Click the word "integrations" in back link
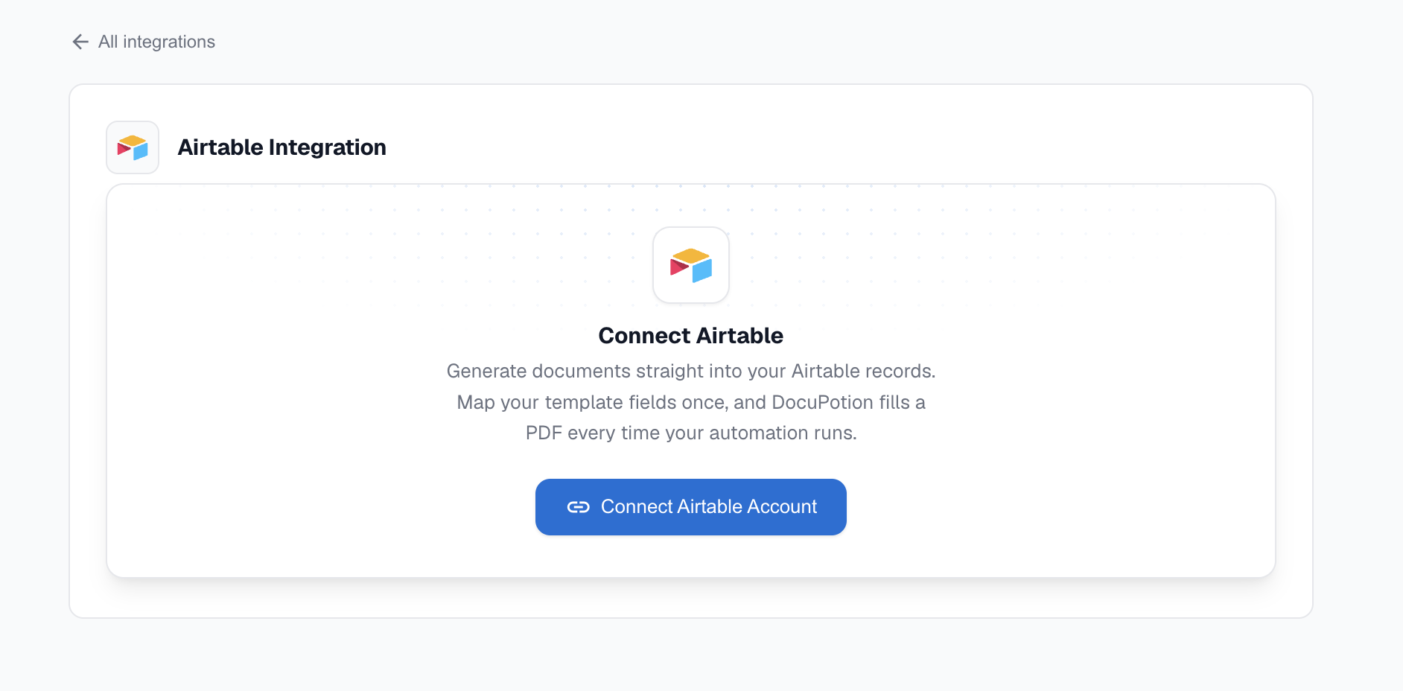The height and width of the screenshot is (691, 1403). [169, 42]
